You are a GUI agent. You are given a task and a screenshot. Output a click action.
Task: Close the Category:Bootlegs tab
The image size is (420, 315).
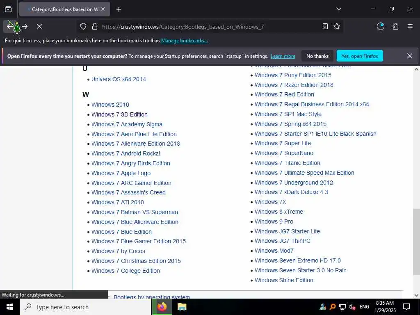pyautogui.click(x=103, y=9)
